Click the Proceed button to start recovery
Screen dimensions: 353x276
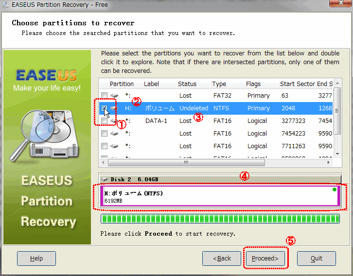[x=265, y=258]
